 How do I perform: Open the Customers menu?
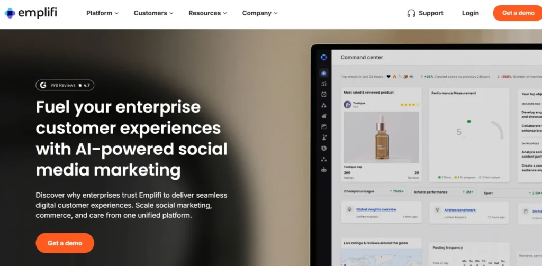pos(153,13)
